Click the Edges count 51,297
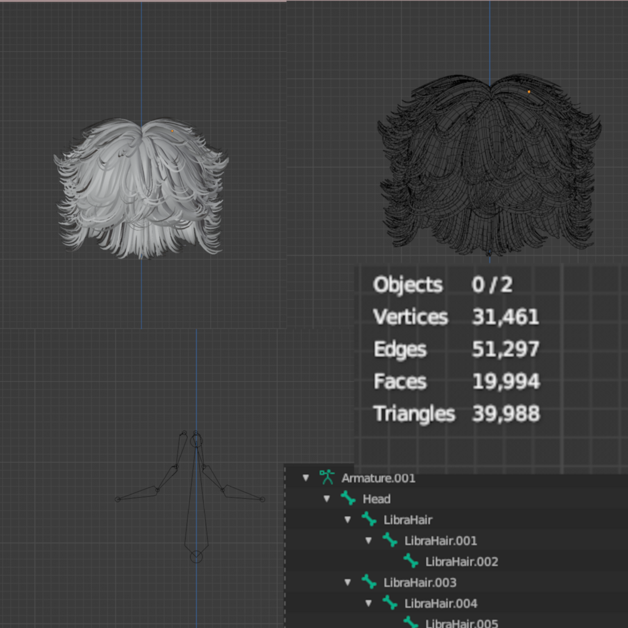This screenshot has width=628, height=628. pos(506,349)
